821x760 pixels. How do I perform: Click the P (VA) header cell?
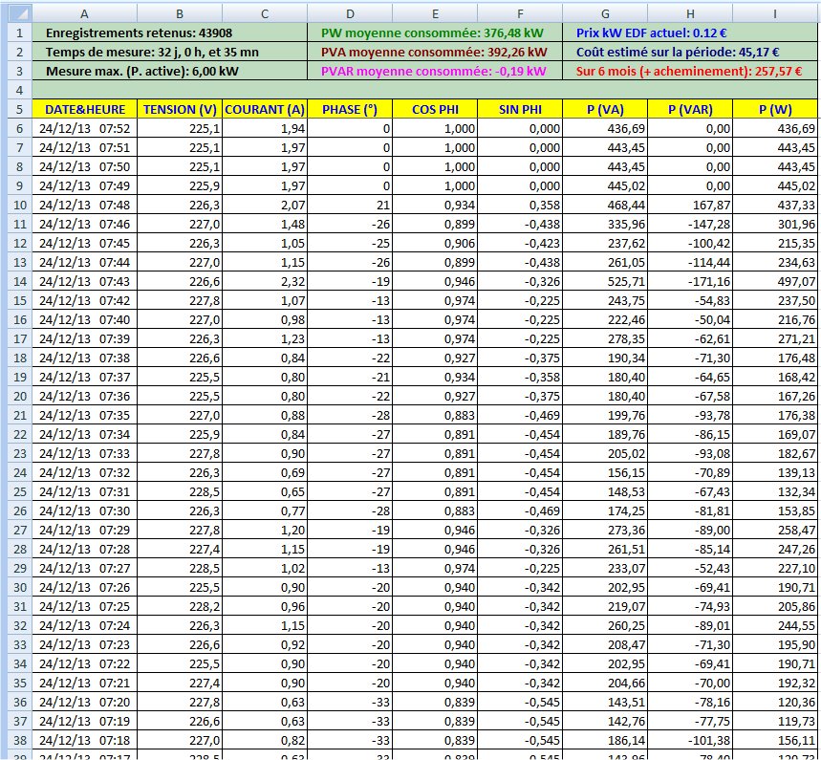tap(605, 110)
